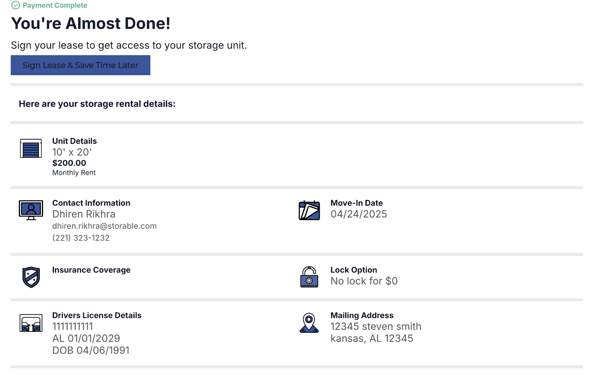Click the DOB 04/06/1991 text
The height and width of the screenshot is (375, 604).
click(91, 350)
